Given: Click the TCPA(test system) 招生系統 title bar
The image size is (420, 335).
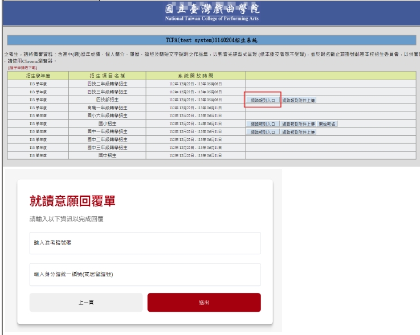Looking at the screenshot, I should tap(211, 40).
